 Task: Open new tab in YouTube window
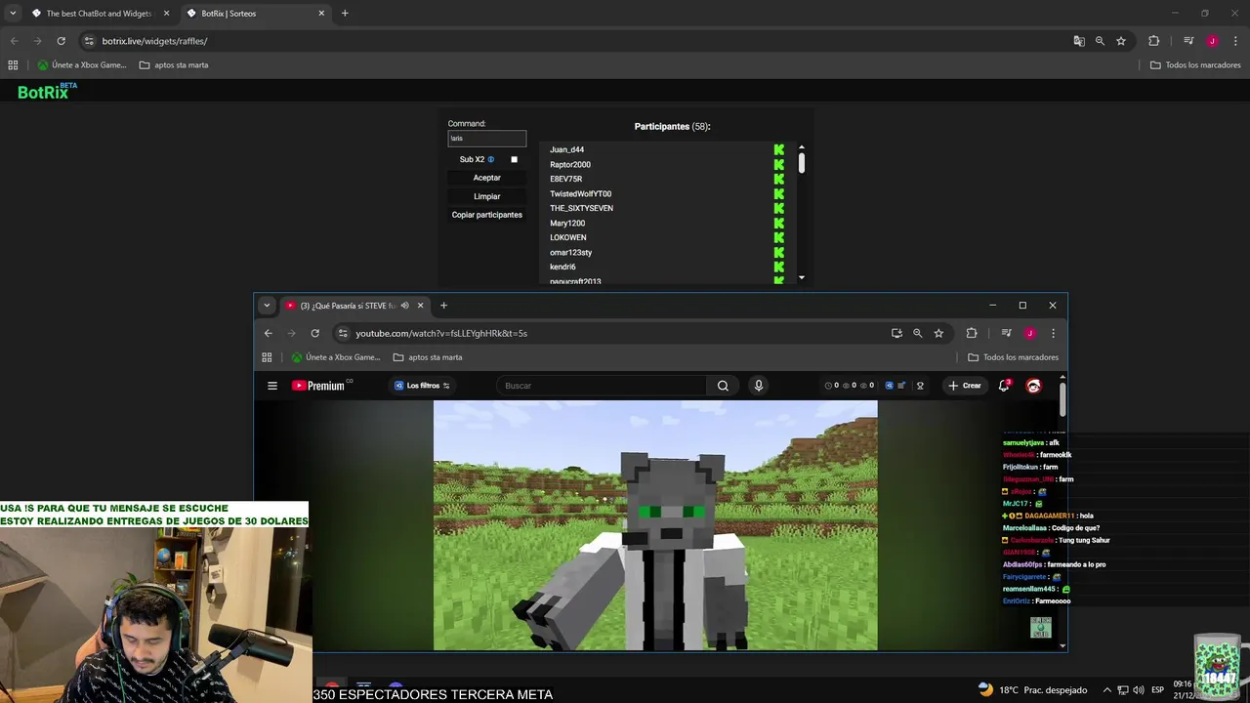tap(443, 306)
